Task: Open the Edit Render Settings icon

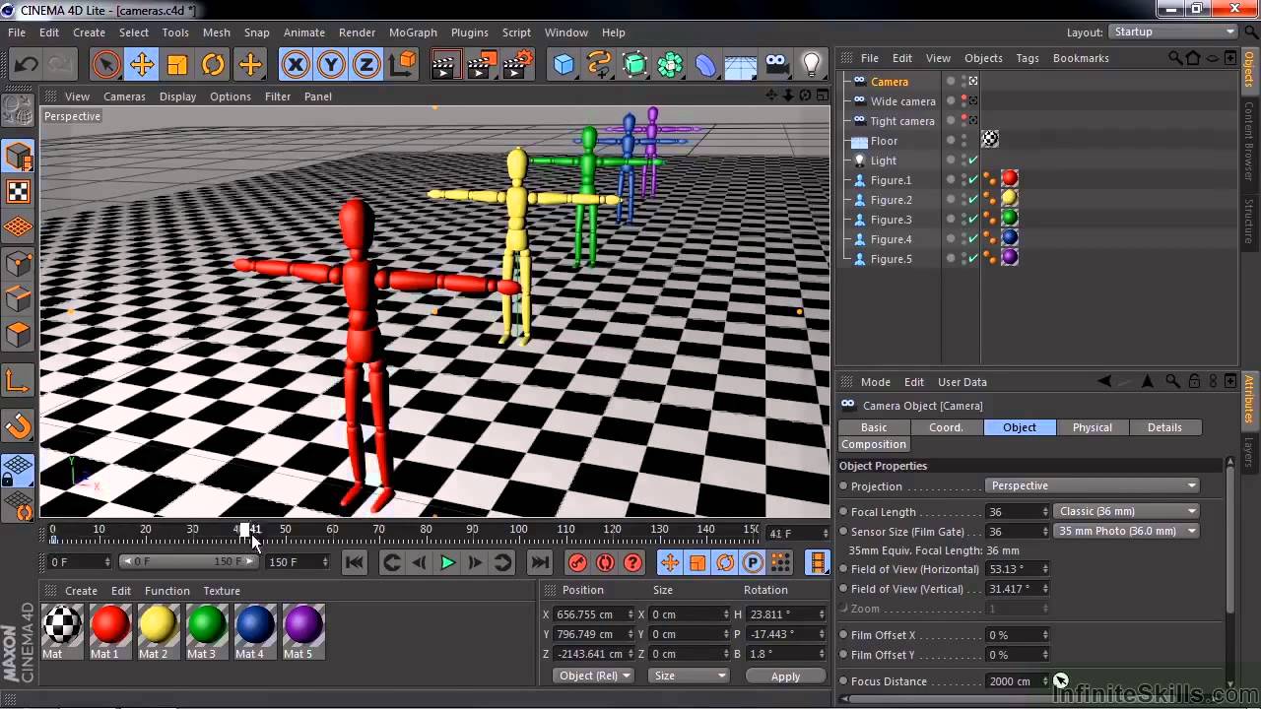Action: pos(517,66)
